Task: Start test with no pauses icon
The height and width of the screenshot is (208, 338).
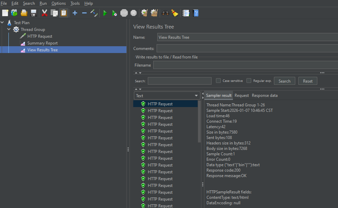Action: 115,13
